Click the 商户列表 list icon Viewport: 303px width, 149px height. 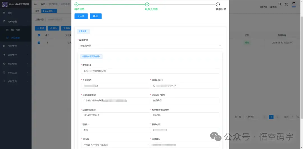coord(7,30)
